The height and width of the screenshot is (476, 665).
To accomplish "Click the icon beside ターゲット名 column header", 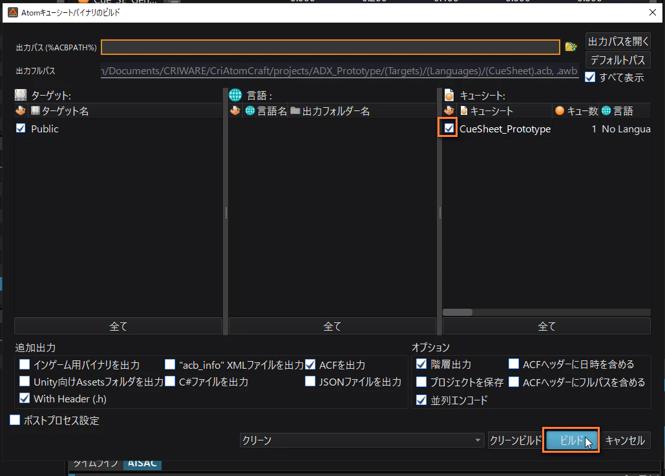I will pos(35,110).
